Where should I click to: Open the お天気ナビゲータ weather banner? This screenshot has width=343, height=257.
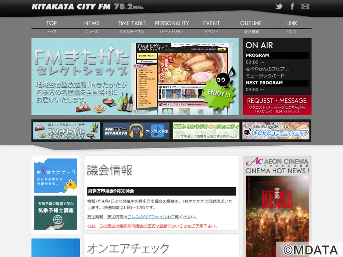(x=56, y=176)
